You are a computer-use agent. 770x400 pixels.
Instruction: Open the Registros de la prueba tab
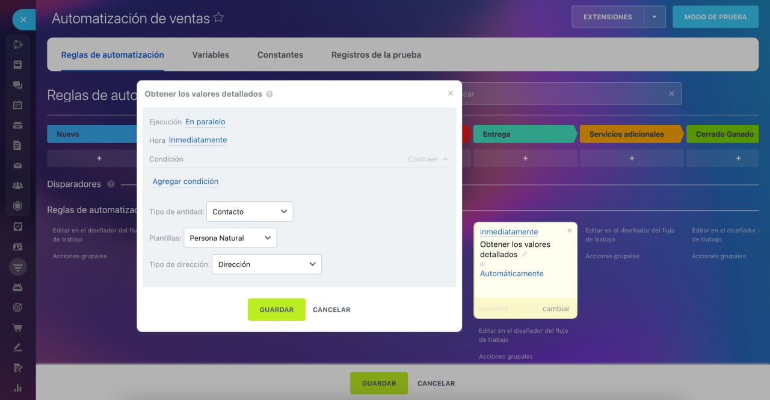(x=376, y=55)
